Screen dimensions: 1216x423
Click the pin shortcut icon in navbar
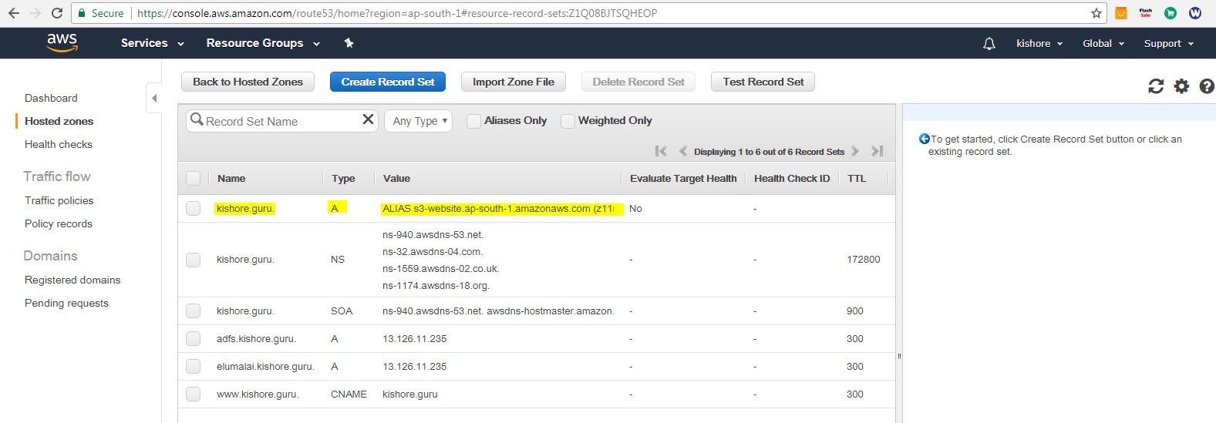349,43
